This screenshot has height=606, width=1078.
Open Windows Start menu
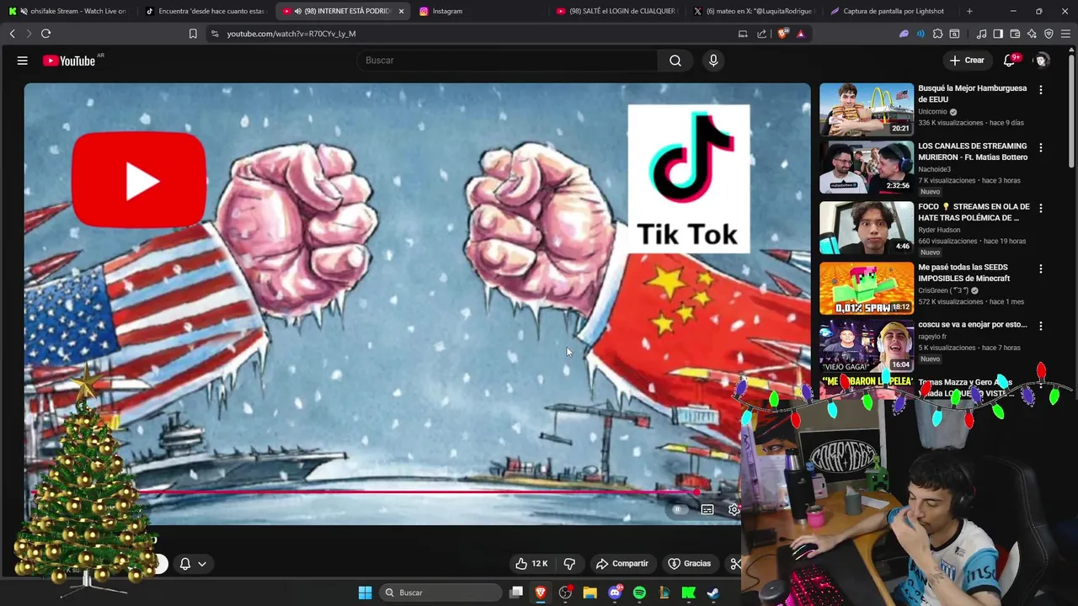(365, 593)
